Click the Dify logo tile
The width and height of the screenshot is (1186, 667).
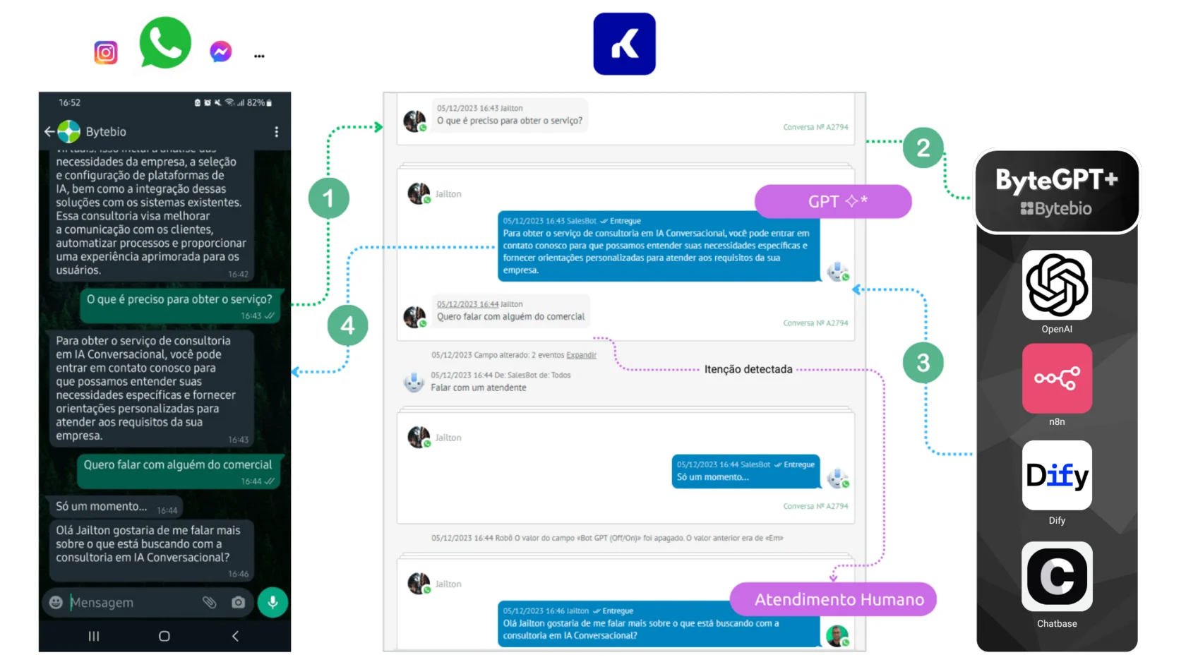[x=1057, y=475]
